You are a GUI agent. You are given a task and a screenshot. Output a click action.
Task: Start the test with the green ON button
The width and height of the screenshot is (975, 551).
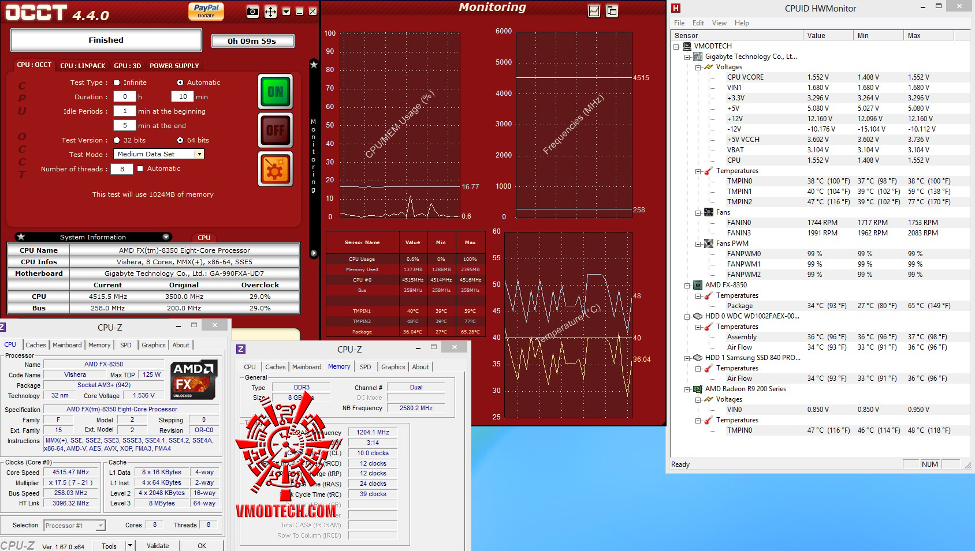click(276, 92)
